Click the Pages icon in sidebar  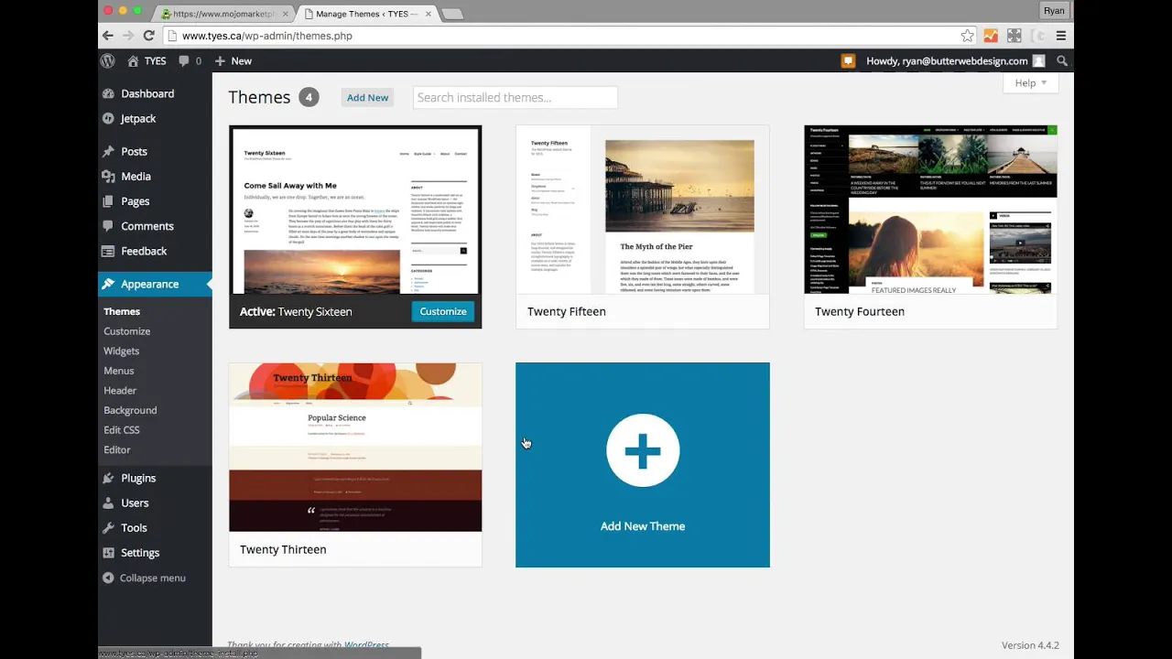[109, 200]
